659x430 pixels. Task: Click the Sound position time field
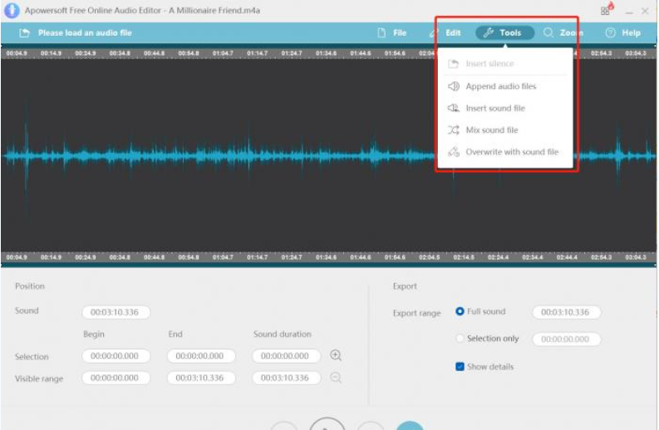point(116,312)
